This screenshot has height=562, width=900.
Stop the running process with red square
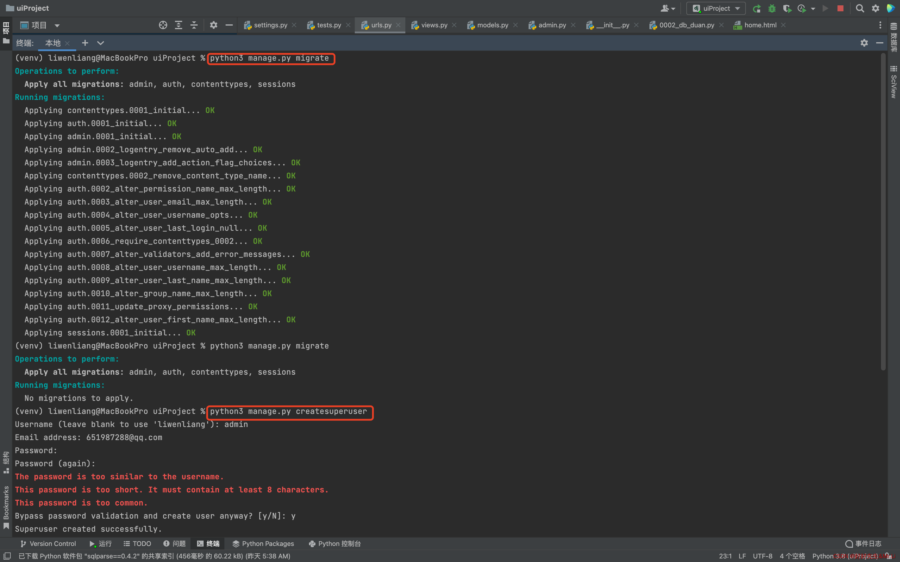[840, 8]
